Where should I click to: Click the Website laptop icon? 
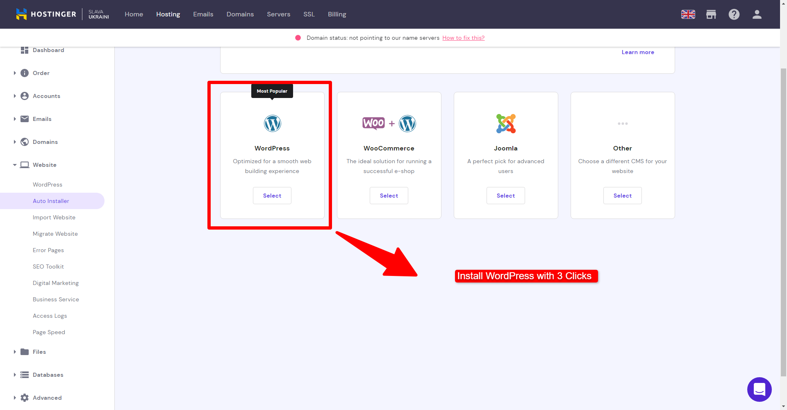click(25, 165)
